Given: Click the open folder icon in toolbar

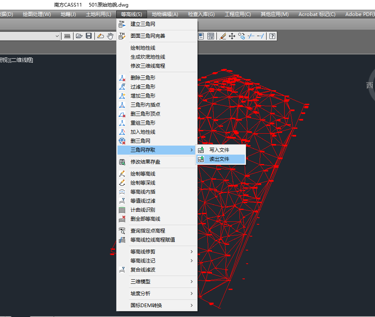Looking at the screenshot, I should coord(79,36).
